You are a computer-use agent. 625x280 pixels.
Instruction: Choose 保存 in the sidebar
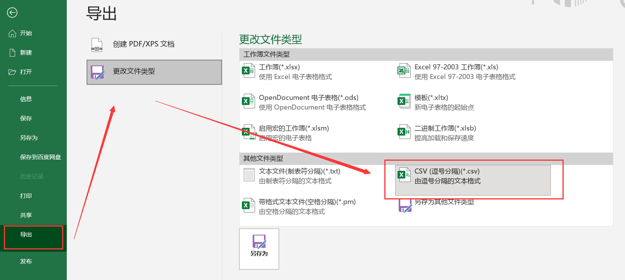coord(33,119)
